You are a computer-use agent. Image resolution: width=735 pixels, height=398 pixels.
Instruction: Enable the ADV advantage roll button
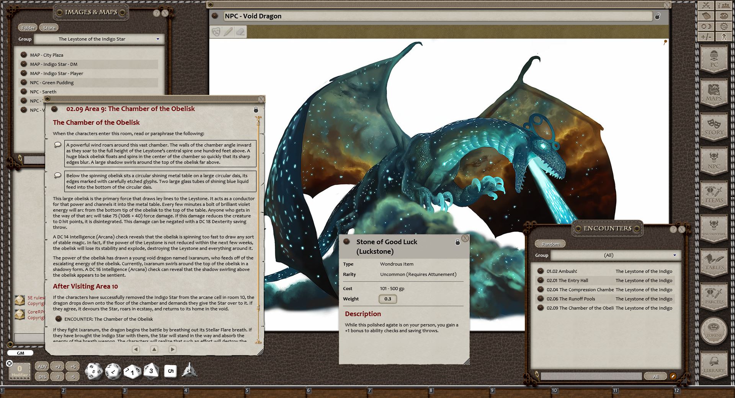(x=42, y=366)
